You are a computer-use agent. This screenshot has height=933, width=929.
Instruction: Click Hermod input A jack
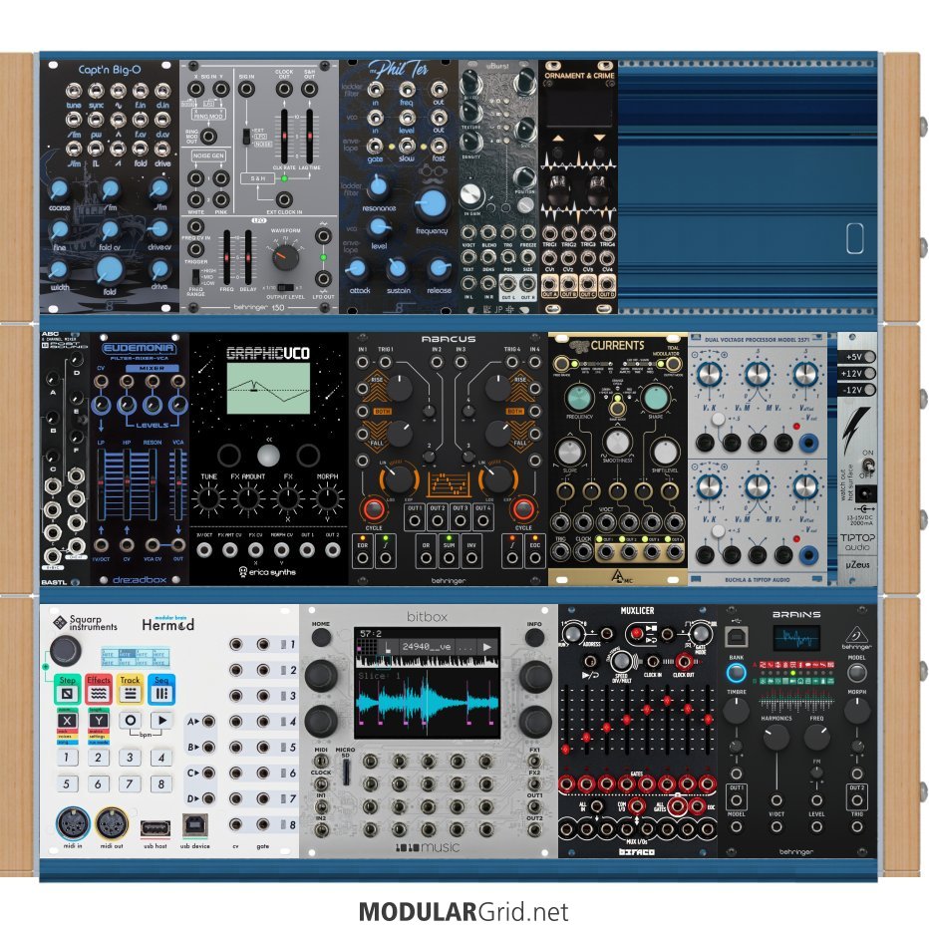[x=208, y=721]
